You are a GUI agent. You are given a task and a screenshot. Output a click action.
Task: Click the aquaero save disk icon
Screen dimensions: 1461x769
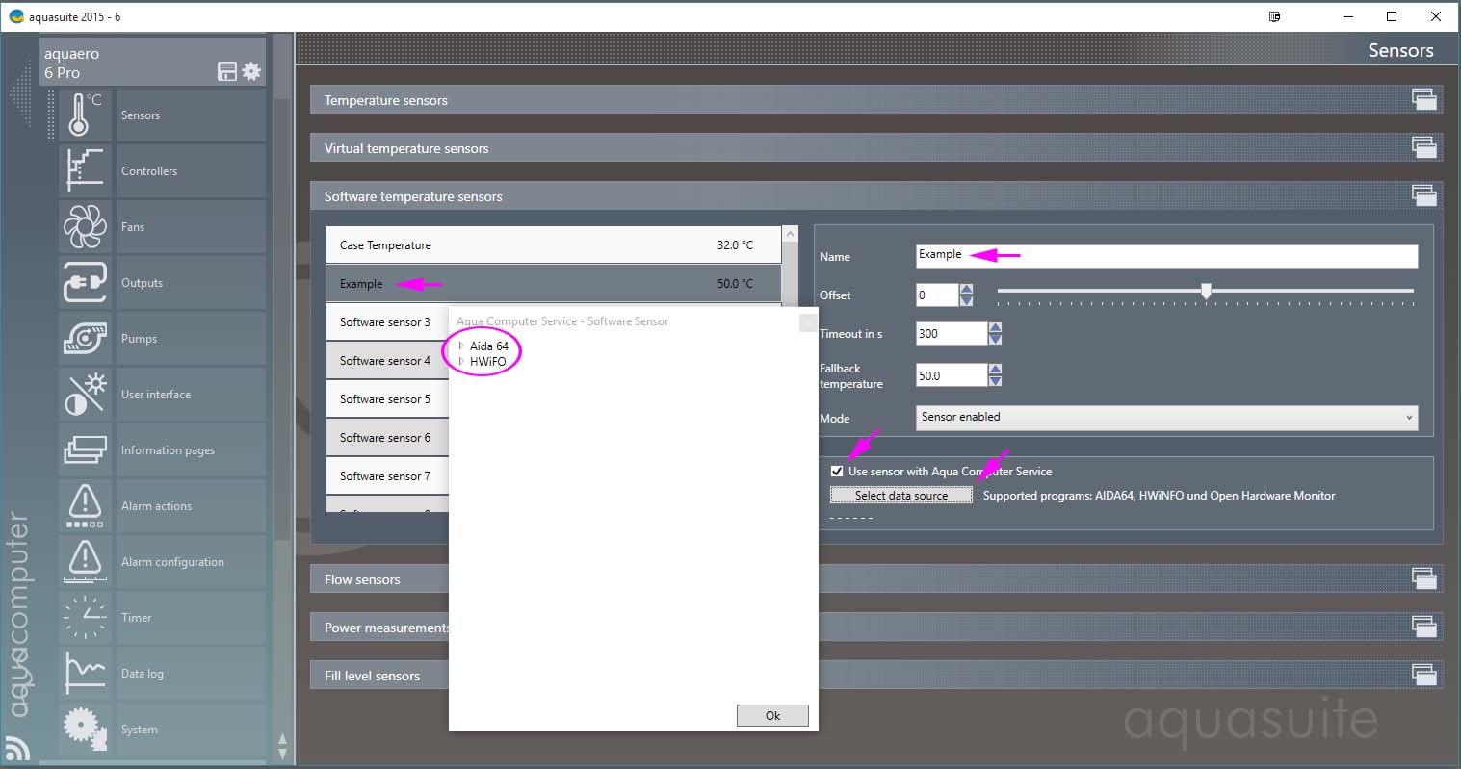click(227, 71)
